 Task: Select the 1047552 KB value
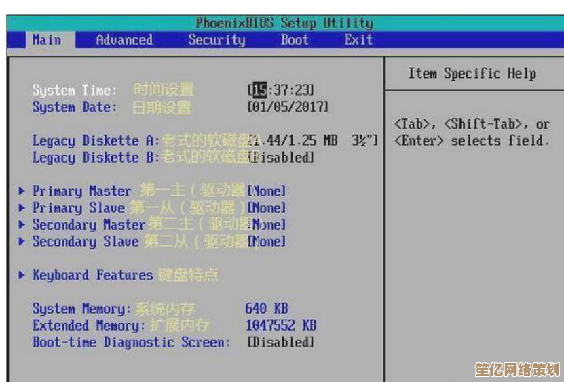[281, 325]
